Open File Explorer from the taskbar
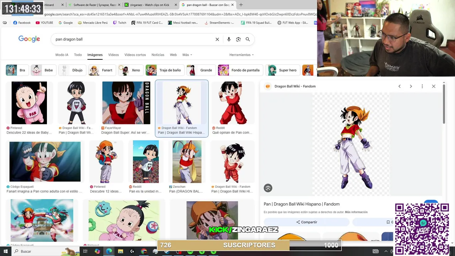Image resolution: width=455 pixels, height=256 pixels. (121, 251)
